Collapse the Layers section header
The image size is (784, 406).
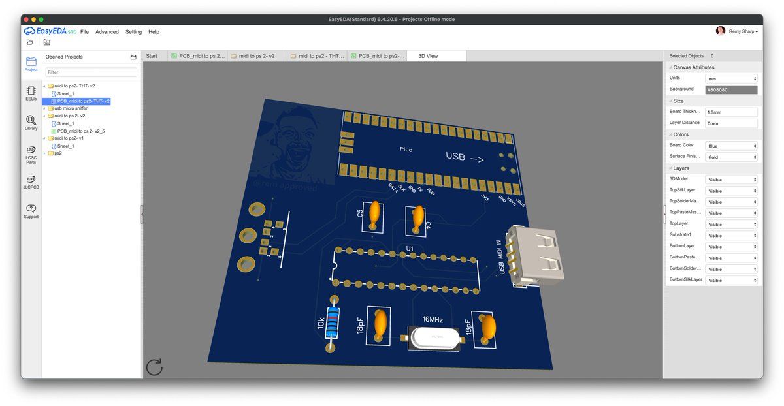click(x=680, y=168)
